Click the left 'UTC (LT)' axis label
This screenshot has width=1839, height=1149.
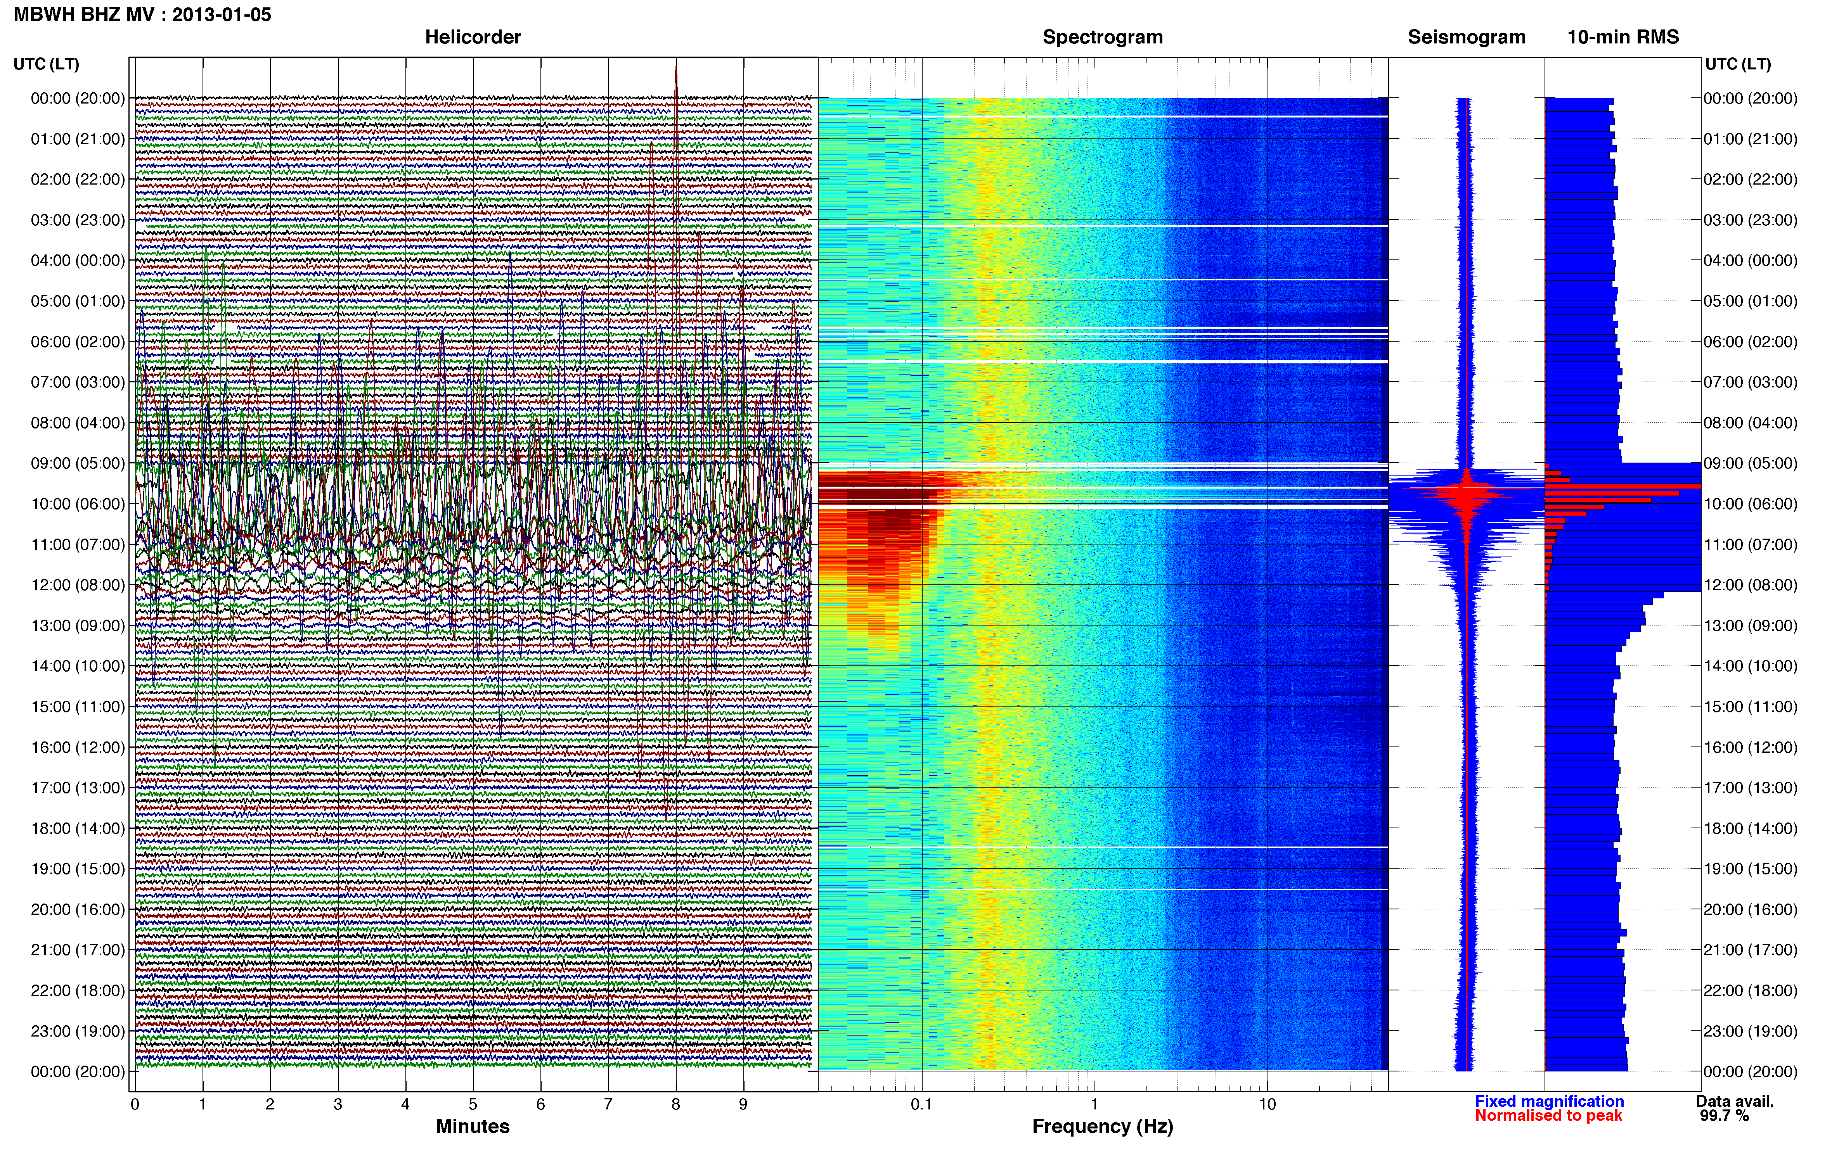(47, 64)
